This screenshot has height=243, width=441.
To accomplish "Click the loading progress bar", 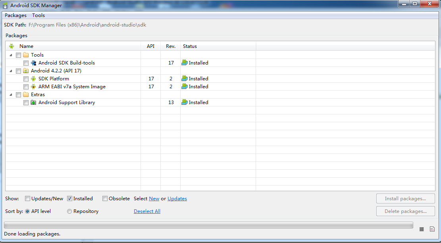I will pyautogui.click(x=208, y=225).
